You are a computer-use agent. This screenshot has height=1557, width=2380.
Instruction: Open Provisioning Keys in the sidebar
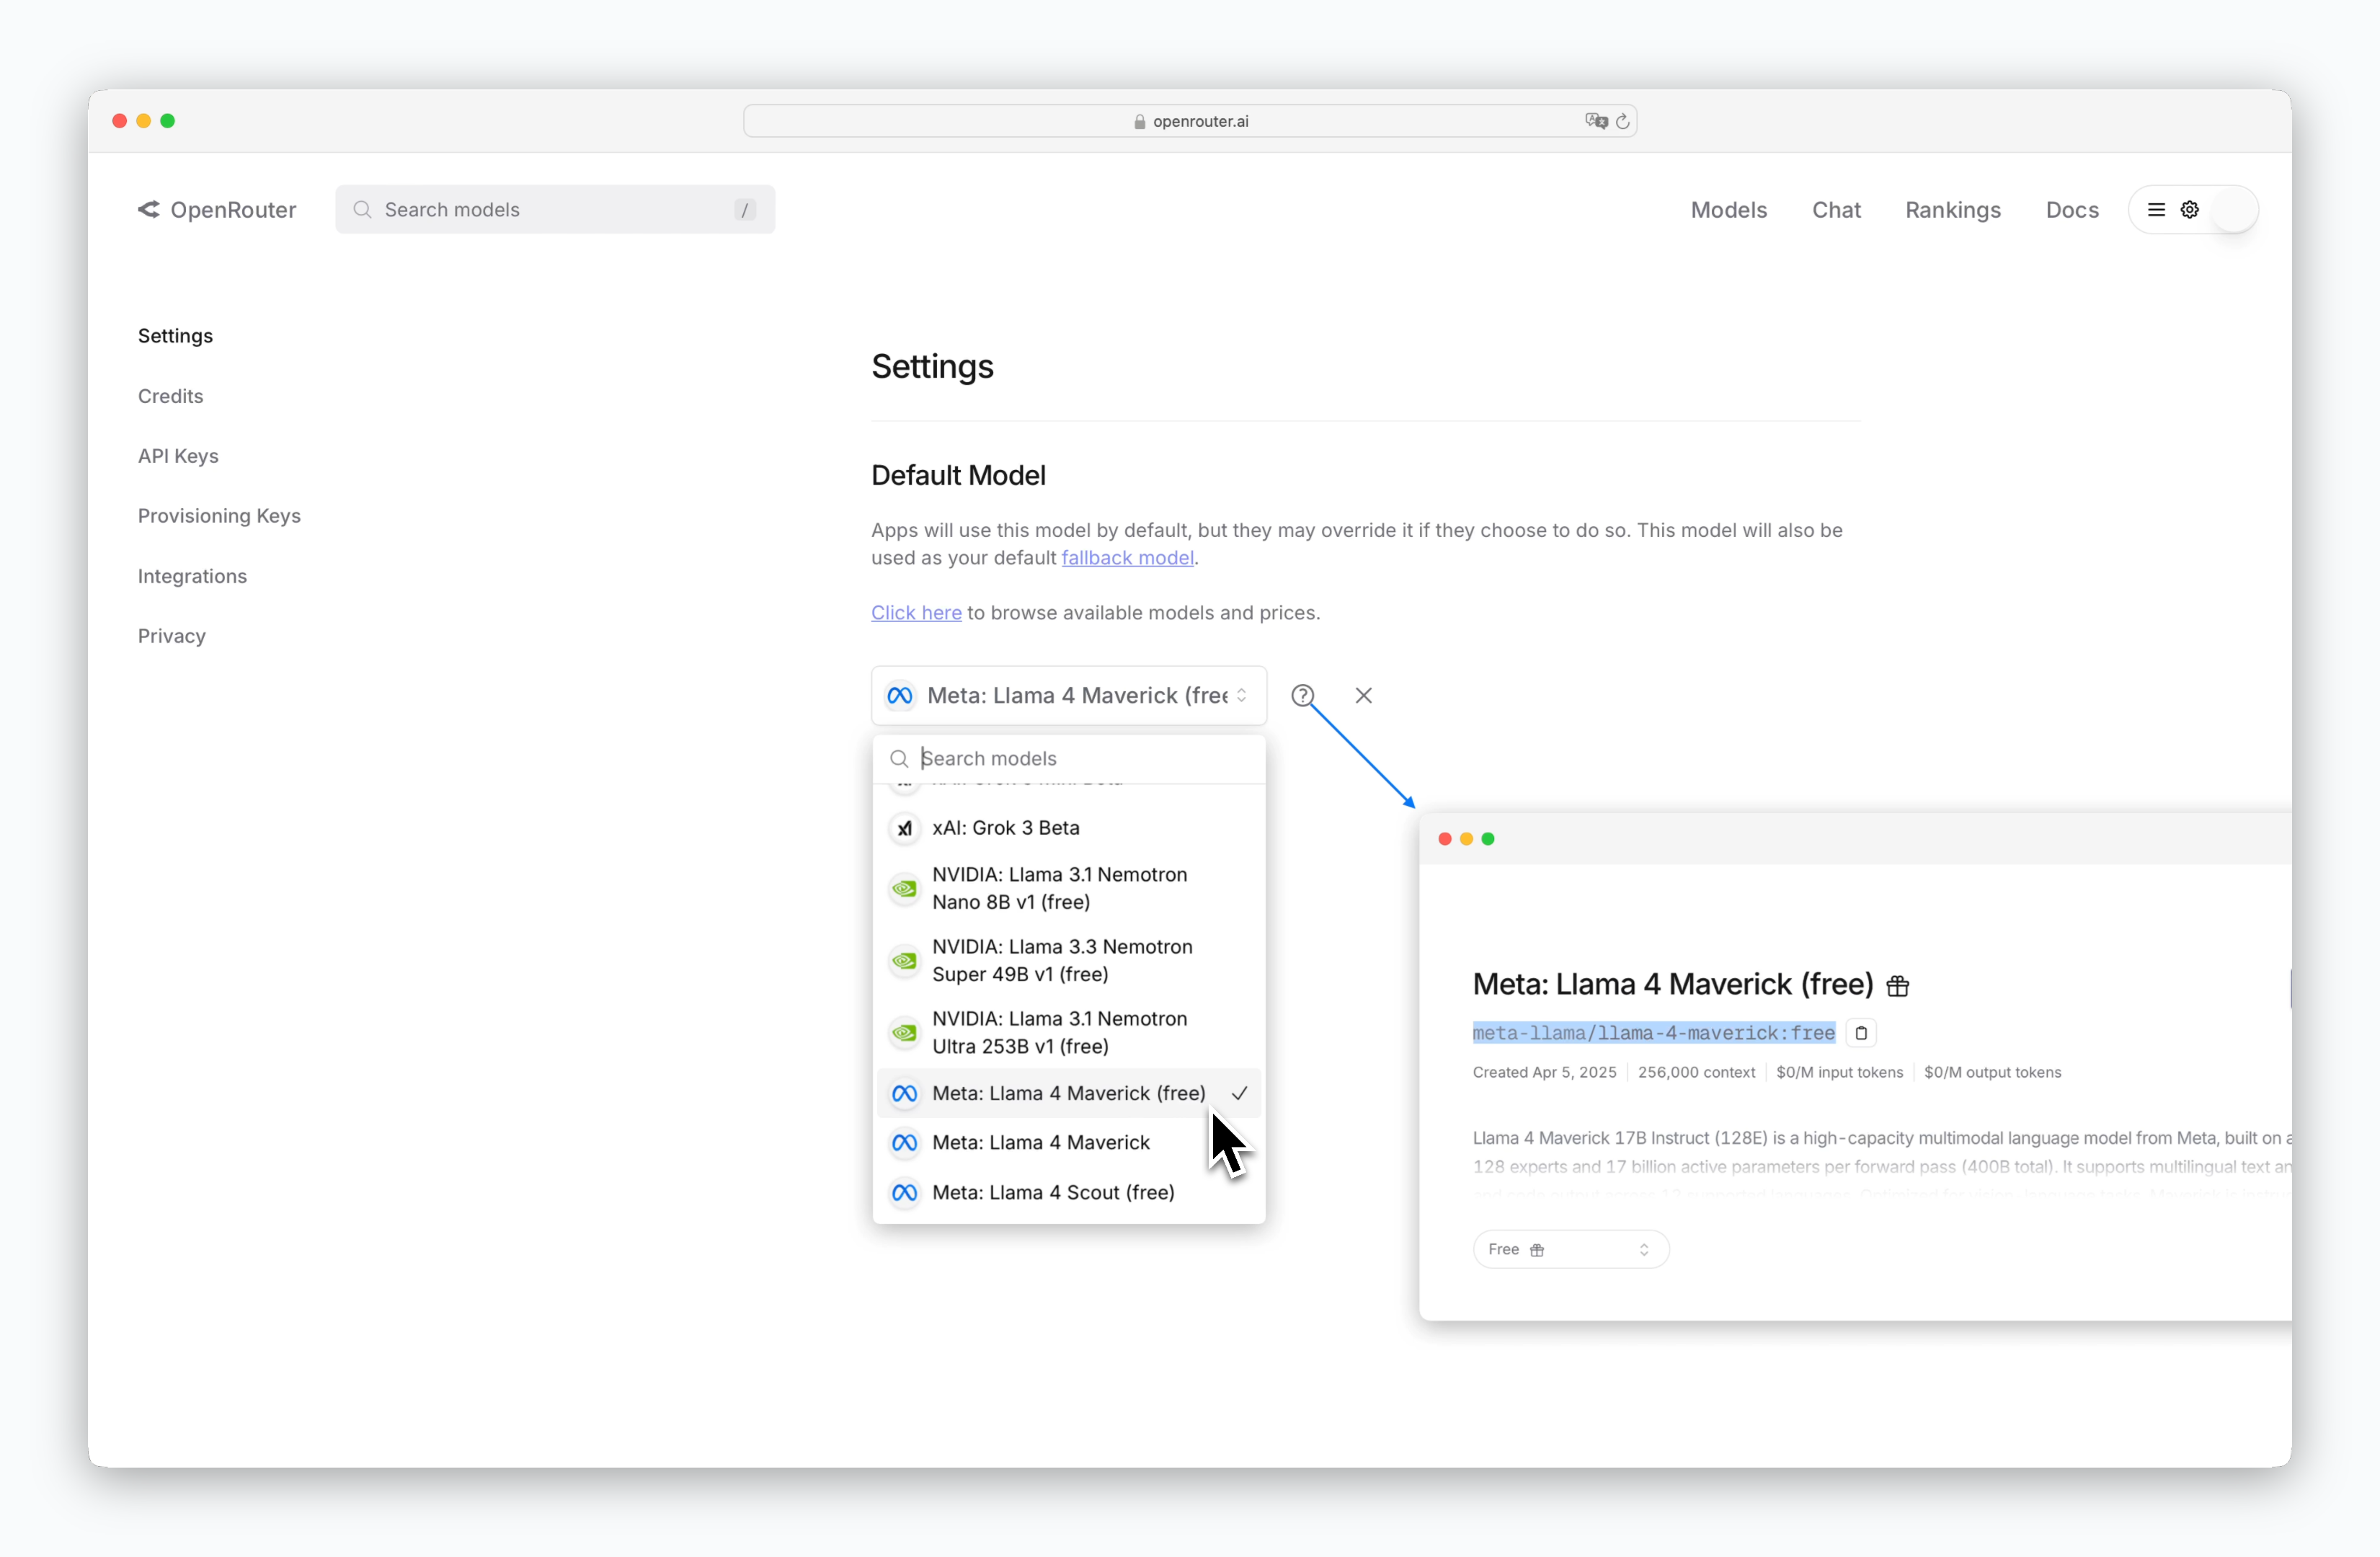click(x=219, y=516)
